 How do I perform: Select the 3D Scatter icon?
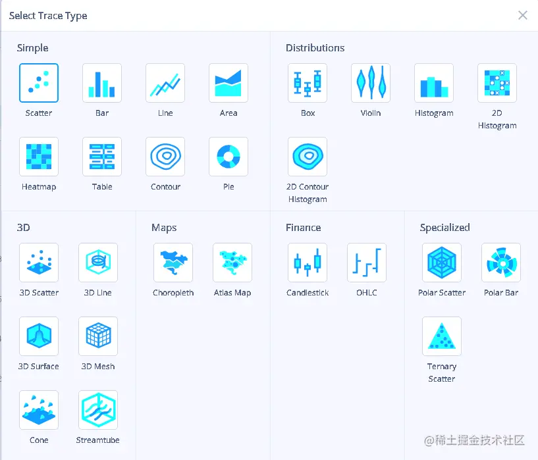pyautogui.click(x=39, y=263)
